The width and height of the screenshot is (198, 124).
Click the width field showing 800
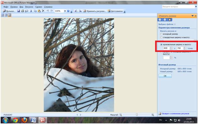[x=166, y=48]
